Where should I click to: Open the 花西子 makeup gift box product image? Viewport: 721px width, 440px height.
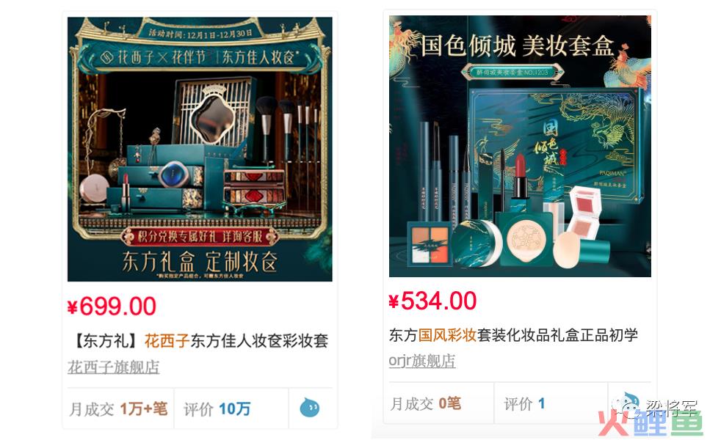[x=200, y=149]
